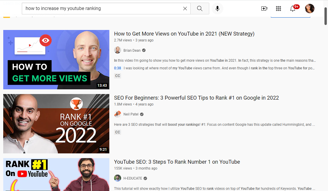Open the 'How to Get More Views' thumbnail
The image size is (328, 191).
pos(56,60)
